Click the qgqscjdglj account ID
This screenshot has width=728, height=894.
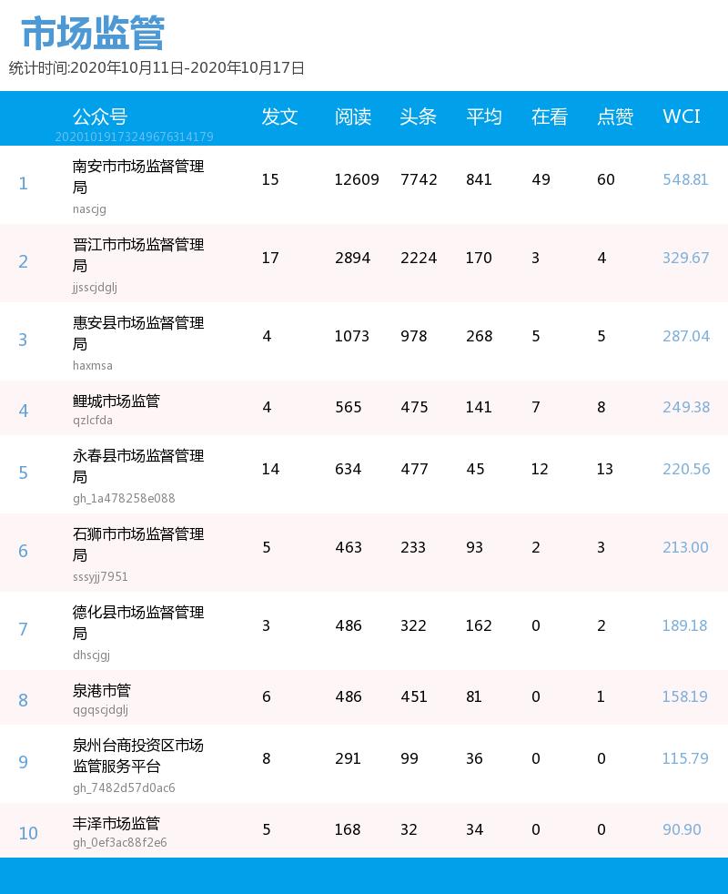[100, 710]
